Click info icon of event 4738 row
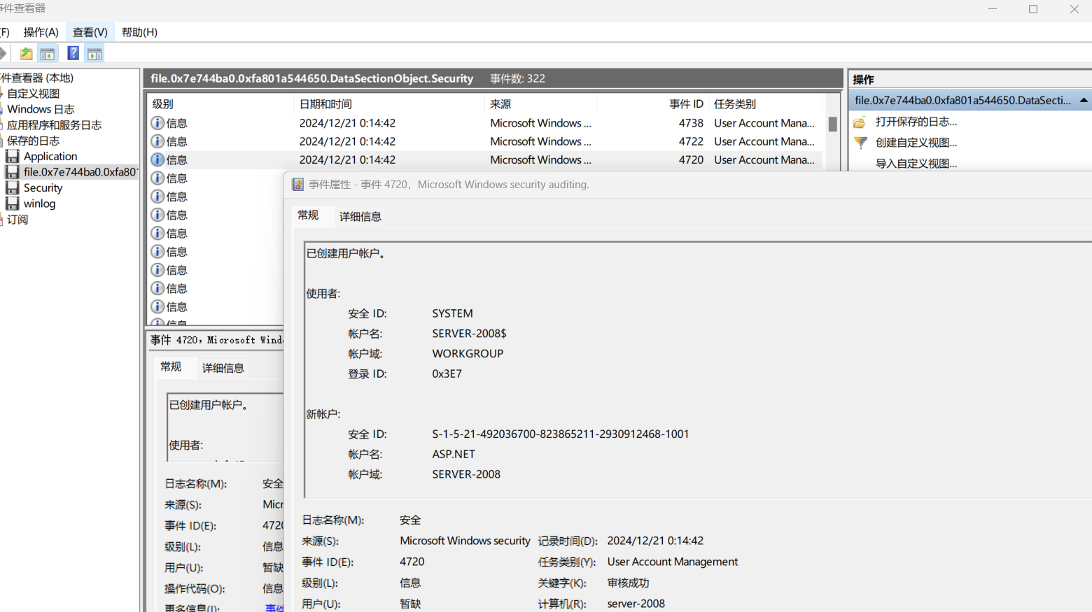This screenshot has height=612, width=1092. pyautogui.click(x=157, y=123)
